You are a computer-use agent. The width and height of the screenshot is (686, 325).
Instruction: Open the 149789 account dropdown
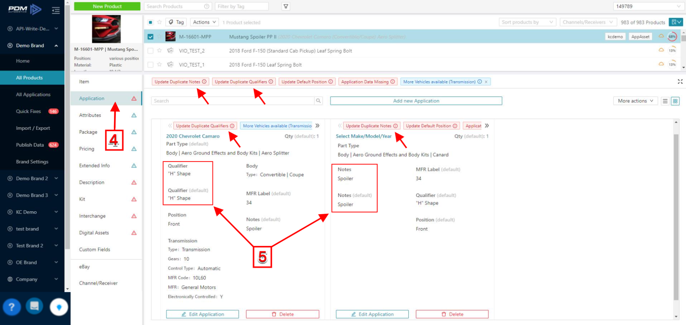(x=648, y=7)
